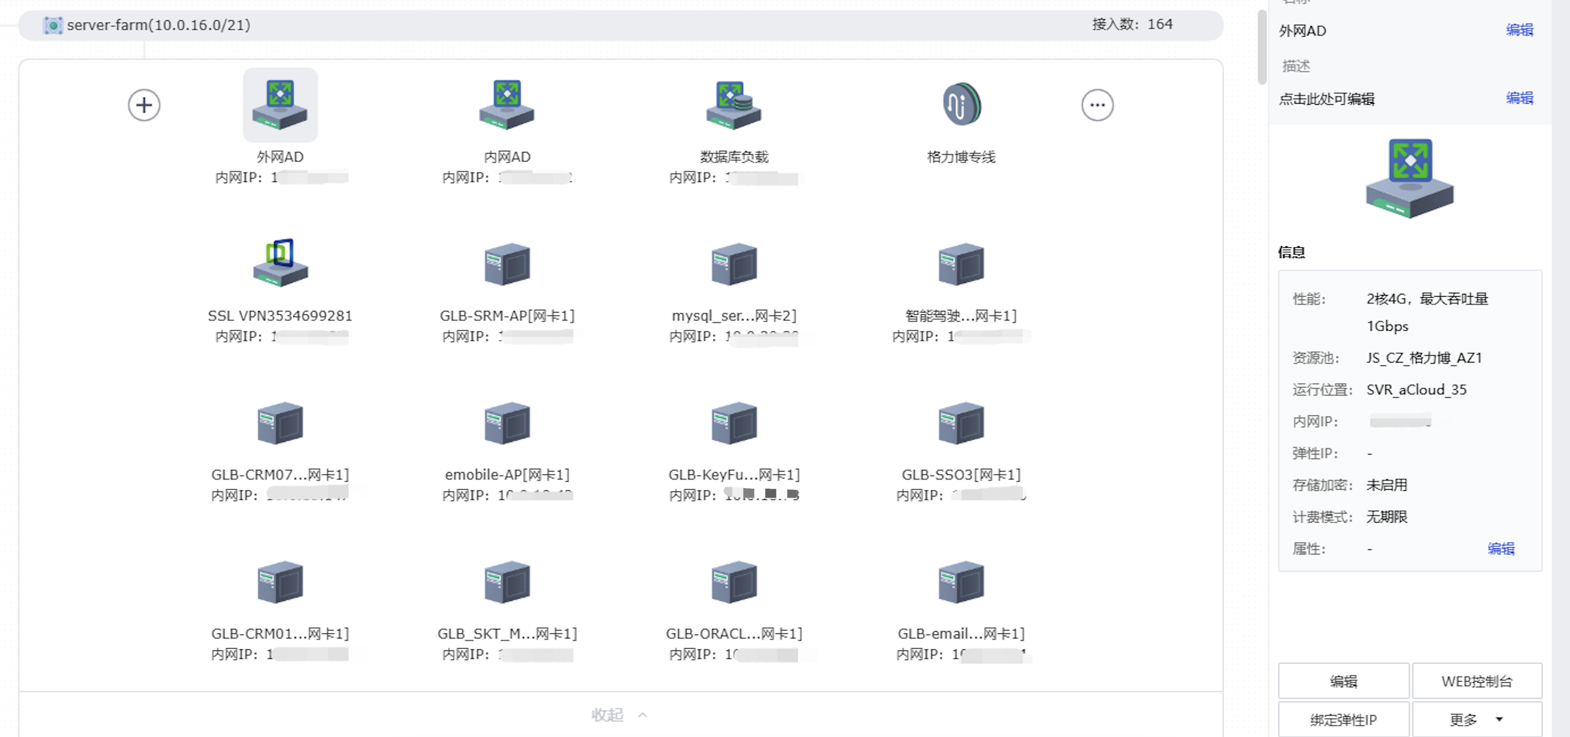Screen dimensions: 1570x737
Task: Select the SSL VPN3534699281 device icon
Action: pos(280,263)
